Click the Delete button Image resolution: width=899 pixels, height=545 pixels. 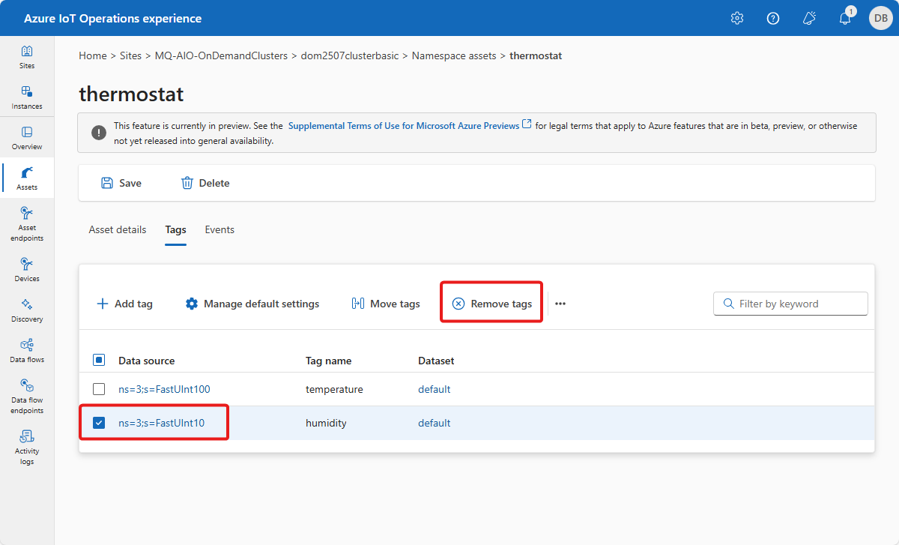[205, 183]
